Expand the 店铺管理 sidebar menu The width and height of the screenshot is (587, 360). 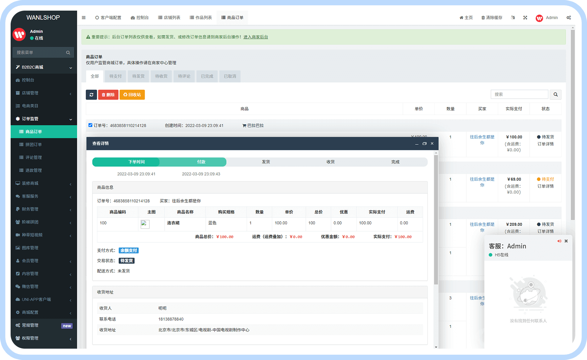(44, 93)
